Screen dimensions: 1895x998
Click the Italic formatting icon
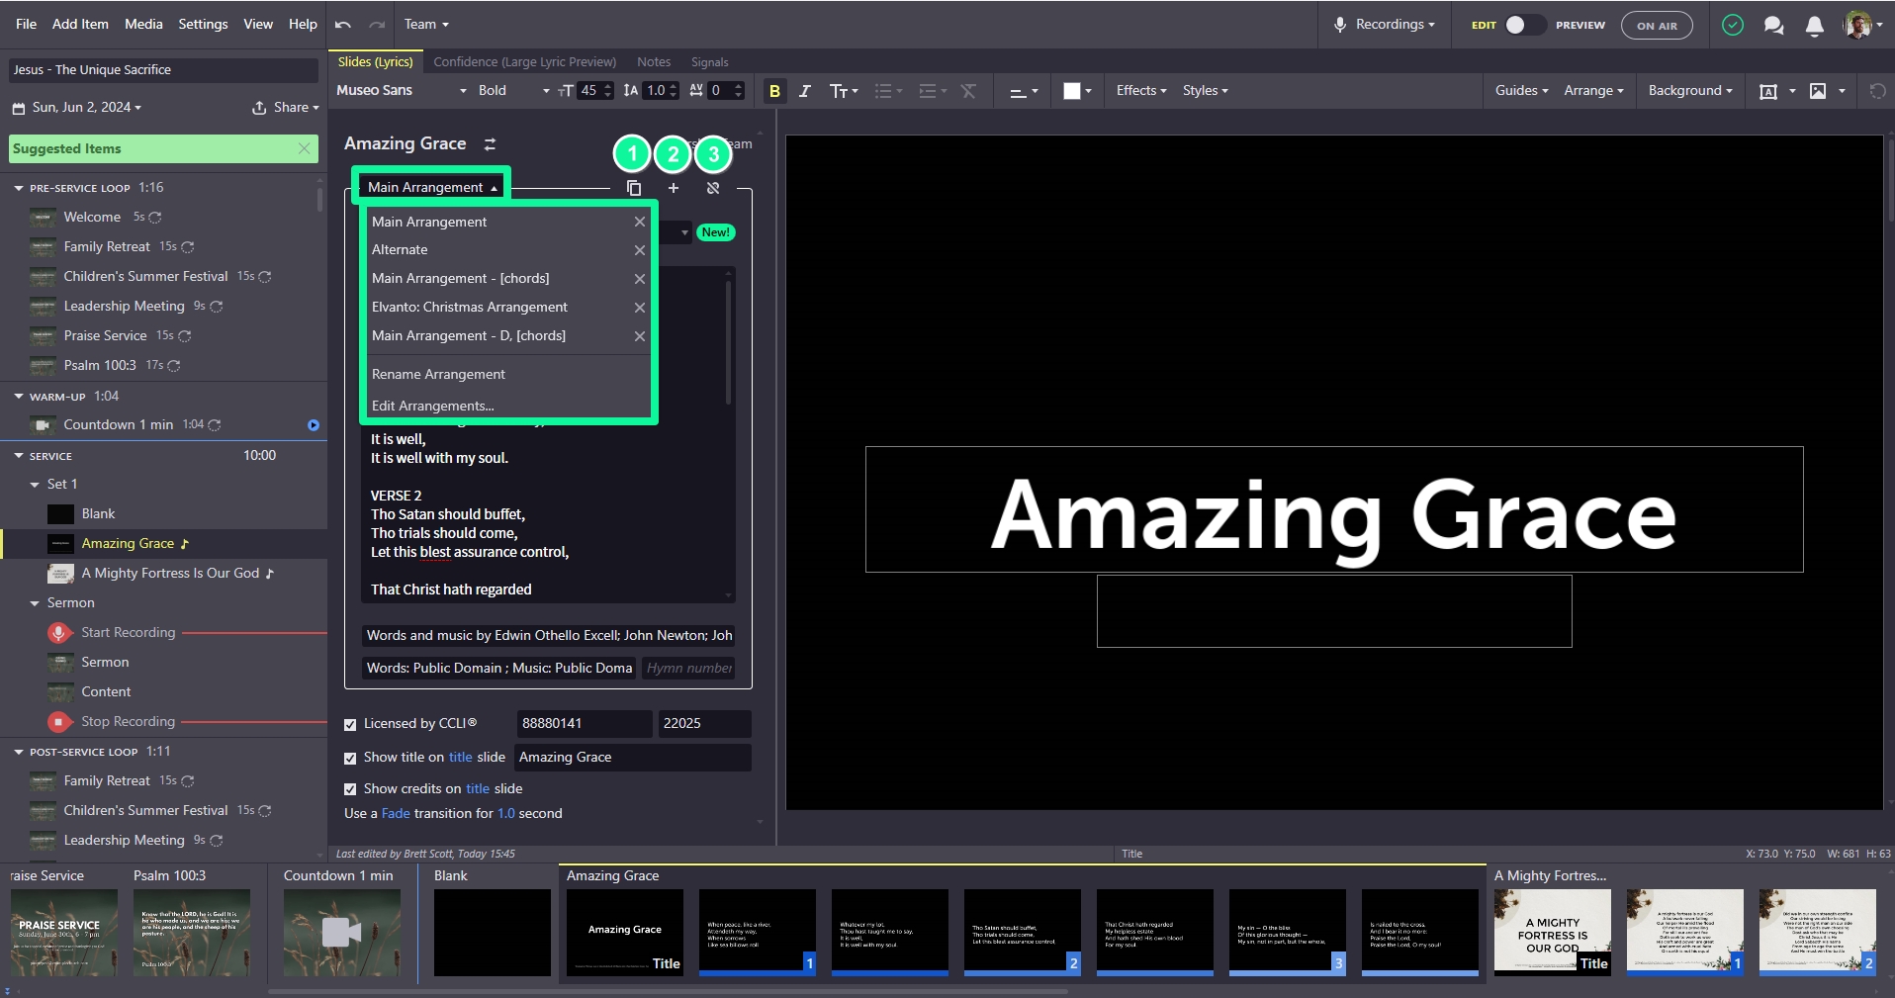pyautogui.click(x=805, y=91)
